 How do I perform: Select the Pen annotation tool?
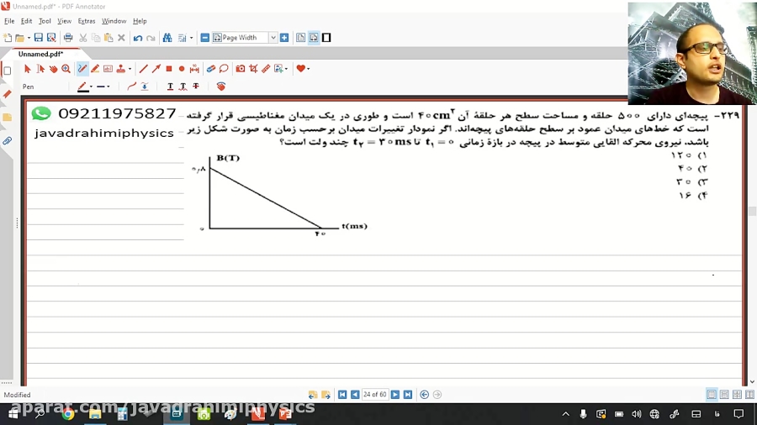82,69
